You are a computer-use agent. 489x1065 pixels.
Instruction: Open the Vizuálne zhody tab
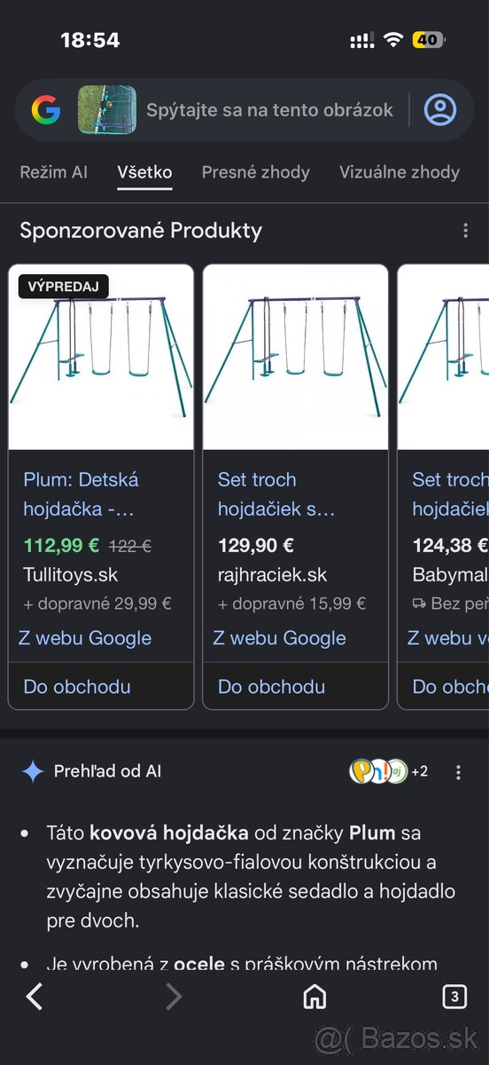(400, 172)
